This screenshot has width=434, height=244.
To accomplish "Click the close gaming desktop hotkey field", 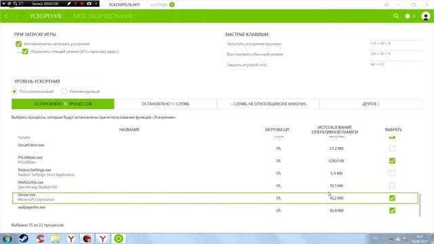I will click(396, 65).
